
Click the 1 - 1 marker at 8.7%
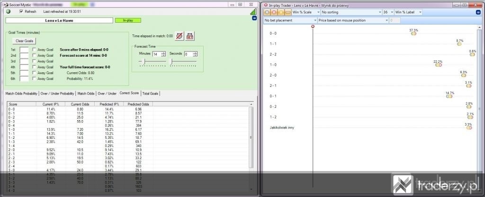coord(459,44)
